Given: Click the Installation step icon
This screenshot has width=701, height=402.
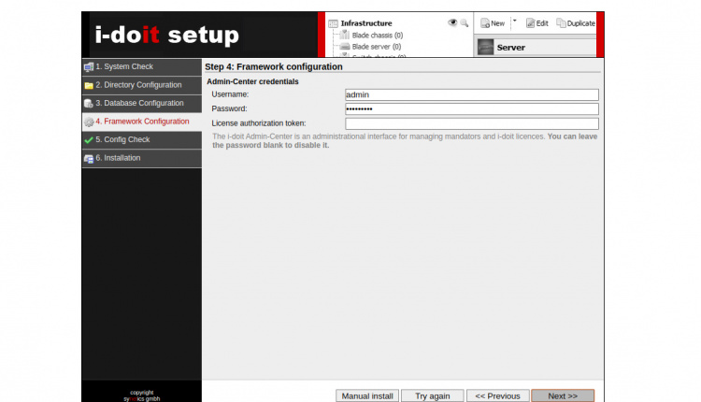Looking at the screenshot, I should 89,158.
